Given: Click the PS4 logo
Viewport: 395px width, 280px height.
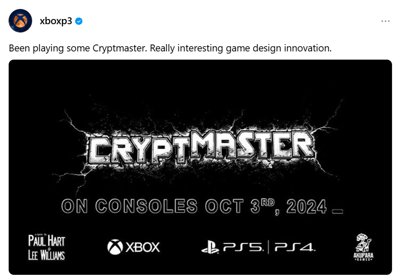Looking at the screenshot, I should pyautogui.click(x=295, y=248).
